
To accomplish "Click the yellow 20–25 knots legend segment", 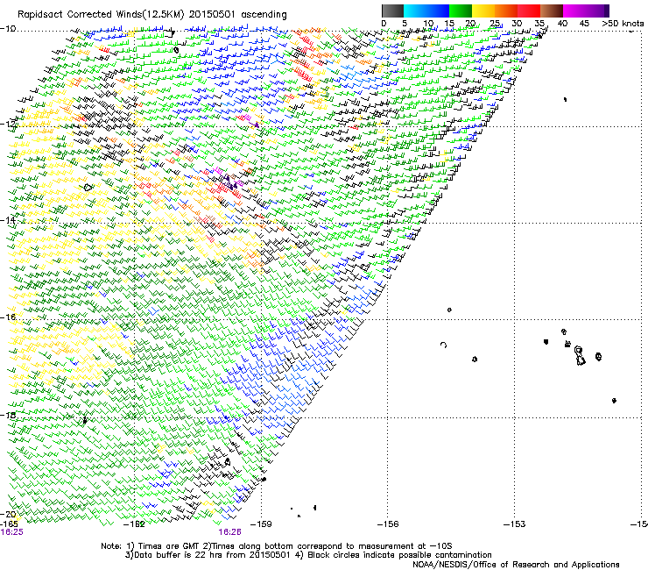I will (483, 11).
